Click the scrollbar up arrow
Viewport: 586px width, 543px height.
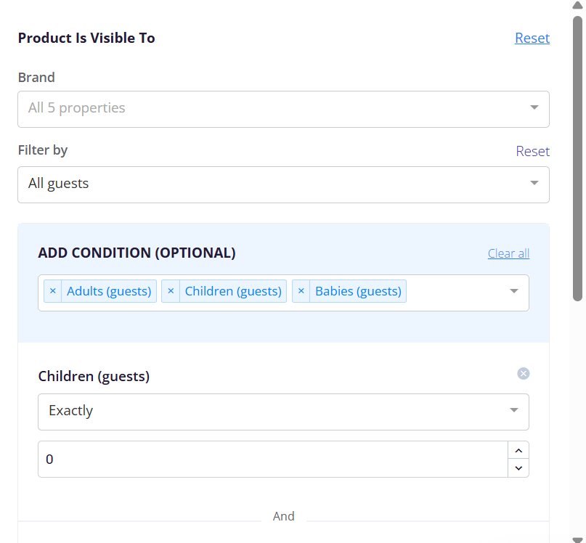(x=578, y=5)
